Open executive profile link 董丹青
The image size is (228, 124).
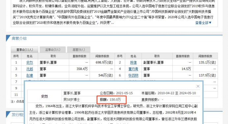click(133, 69)
